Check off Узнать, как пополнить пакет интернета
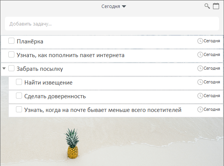Screen dimensions: 224x166 click(11, 54)
